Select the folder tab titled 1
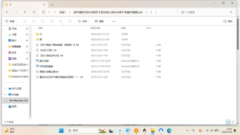This screenshot has width=240, height=135. (25, 4)
